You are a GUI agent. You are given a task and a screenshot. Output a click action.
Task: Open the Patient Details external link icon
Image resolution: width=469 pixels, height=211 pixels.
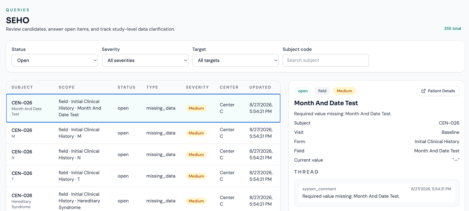[423, 91]
